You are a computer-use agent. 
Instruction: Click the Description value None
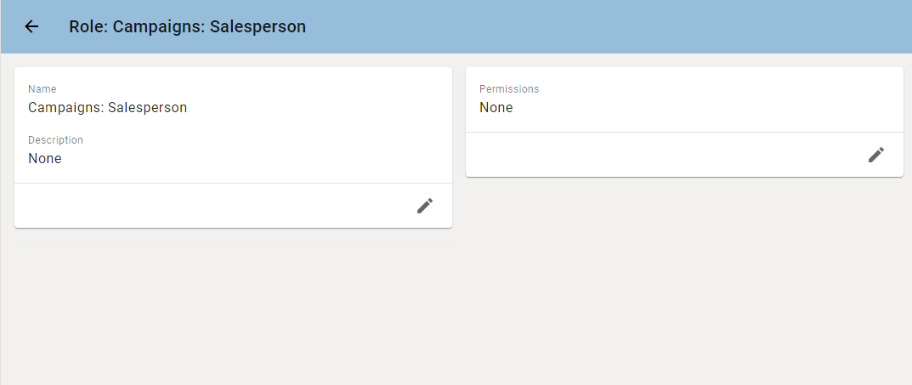tap(45, 159)
